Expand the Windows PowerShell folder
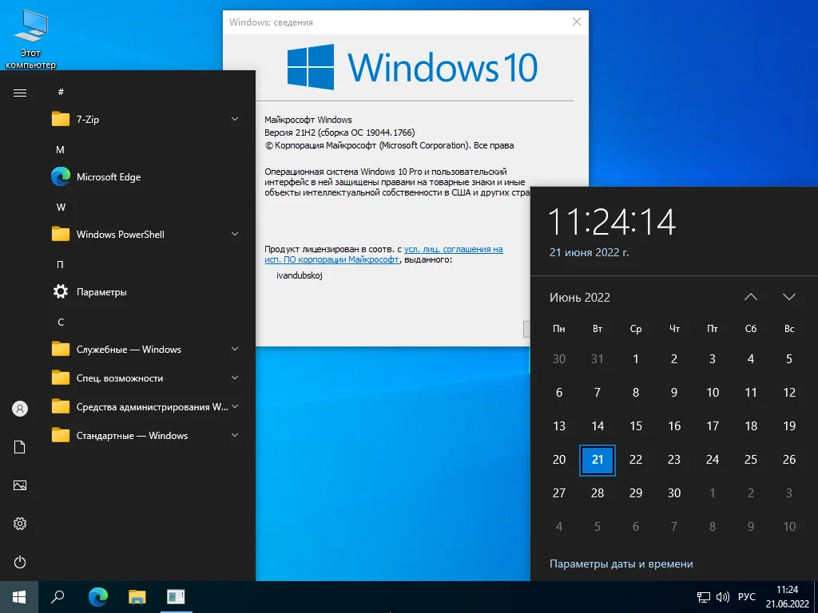This screenshot has width=818, height=613. pyautogui.click(x=144, y=235)
